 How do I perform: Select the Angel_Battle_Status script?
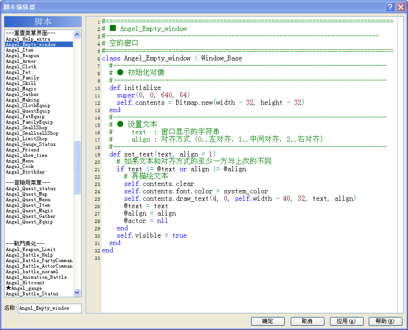pos(32,294)
